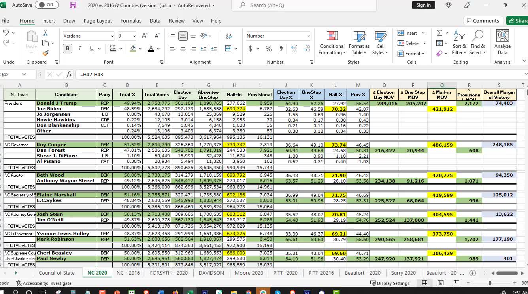The image size is (528, 294).
Task: Adjust the zoom slider in status bar
Action: tap(490, 283)
